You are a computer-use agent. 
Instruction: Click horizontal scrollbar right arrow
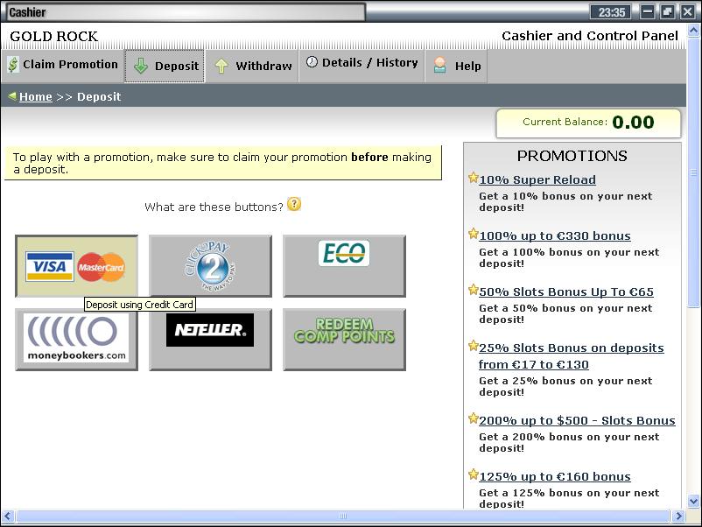[x=677, y=516]
